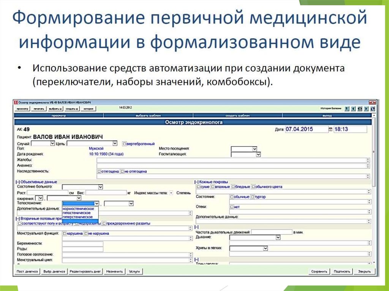The height and width of the screenshot is (291, 389).
Task: Click the Частота дыхательных движений field
Action: pyautogui.click(x=272, y=232)
